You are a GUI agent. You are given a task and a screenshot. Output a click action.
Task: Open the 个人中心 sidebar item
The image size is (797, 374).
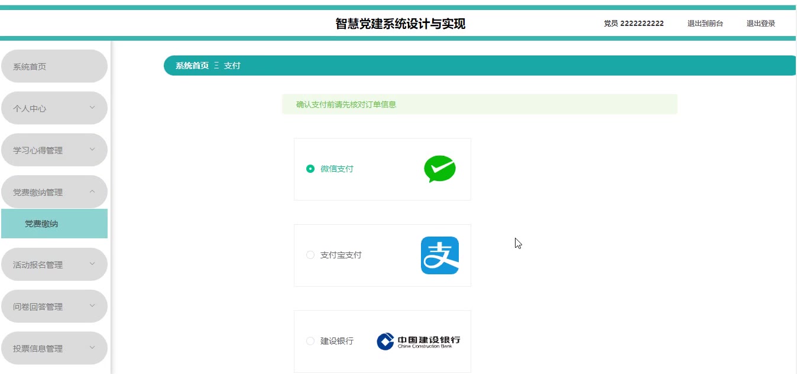[54, 108]
